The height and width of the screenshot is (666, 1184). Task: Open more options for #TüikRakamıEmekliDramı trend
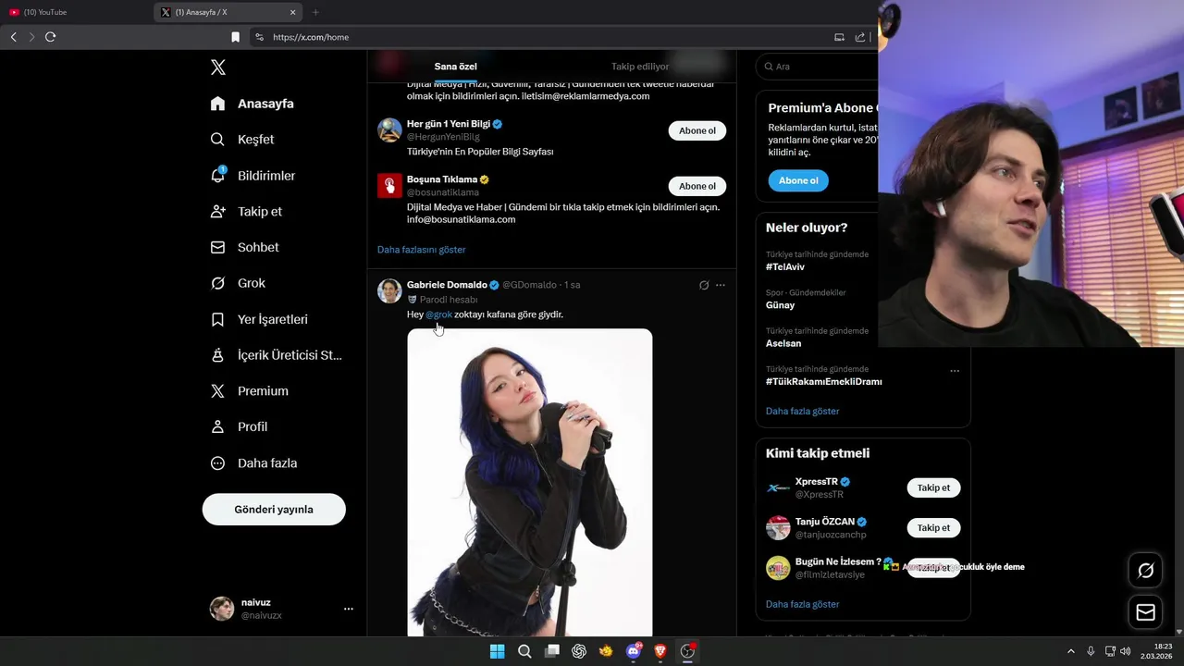(955, 371)
